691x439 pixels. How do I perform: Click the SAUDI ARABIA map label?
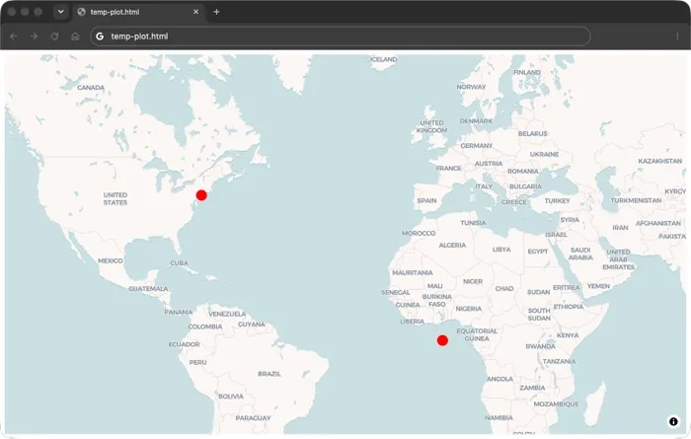coord(580,254)
